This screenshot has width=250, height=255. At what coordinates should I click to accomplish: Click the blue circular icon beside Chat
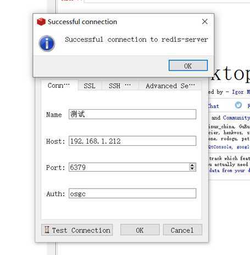click(x=238, y=105)
